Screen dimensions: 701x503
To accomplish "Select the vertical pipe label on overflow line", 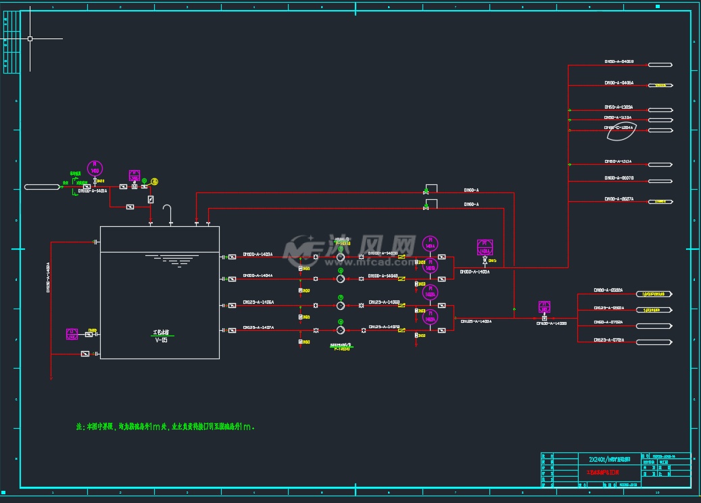I will point(48,277).
